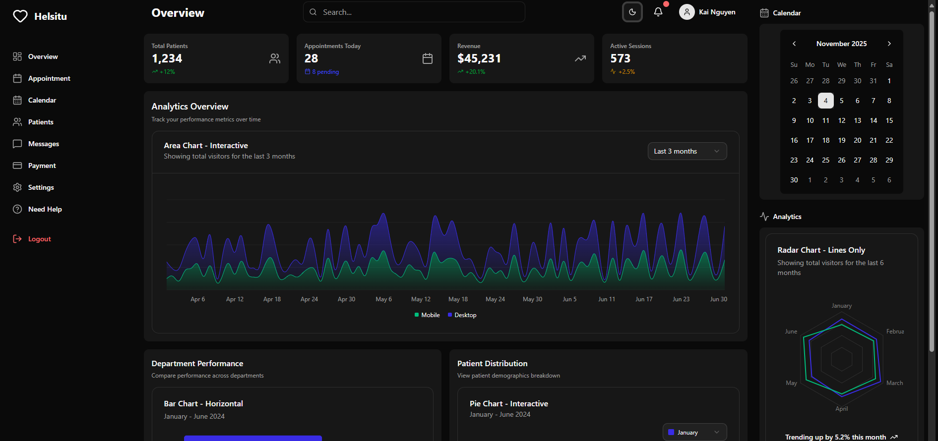Click the blue bar in Bar Chart Horizontal
938x441 pixels.
tap(253, 438)
